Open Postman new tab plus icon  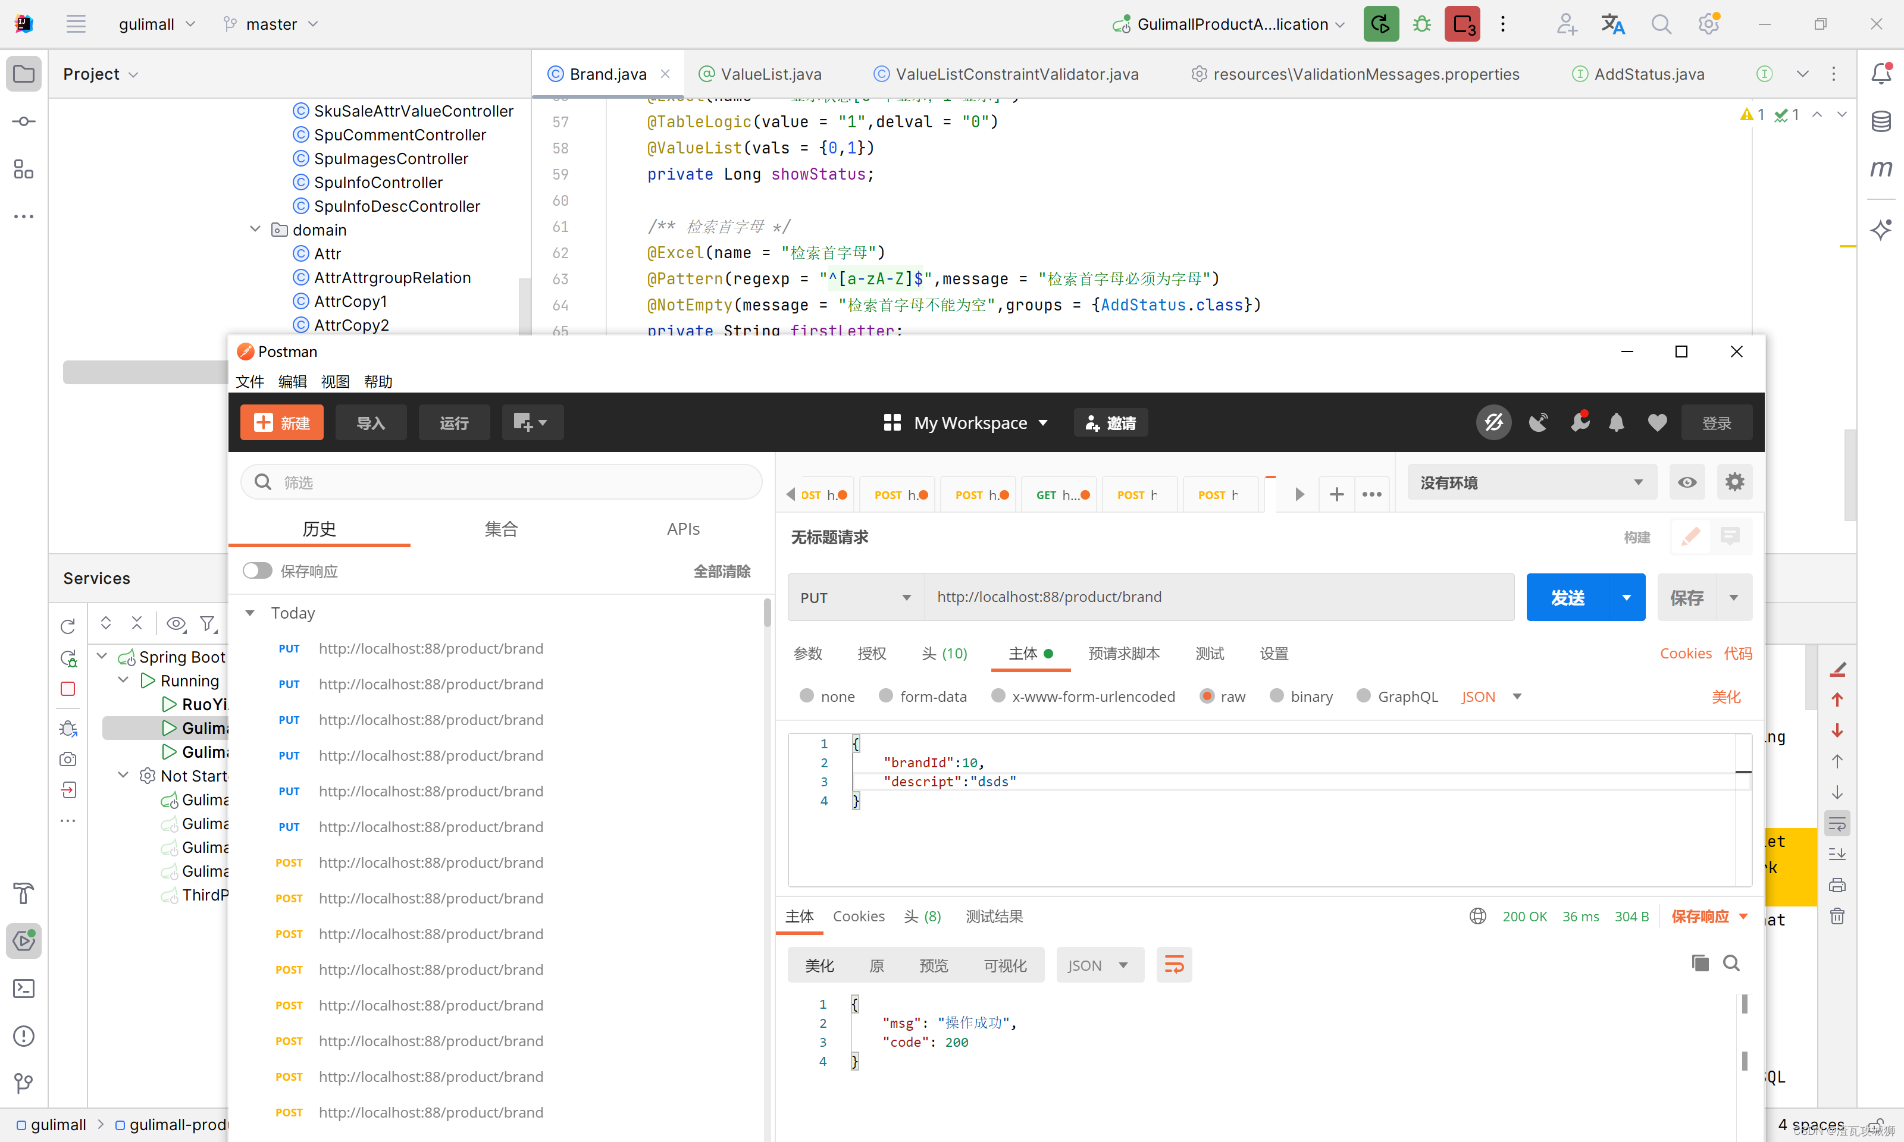coord(1336,495)
